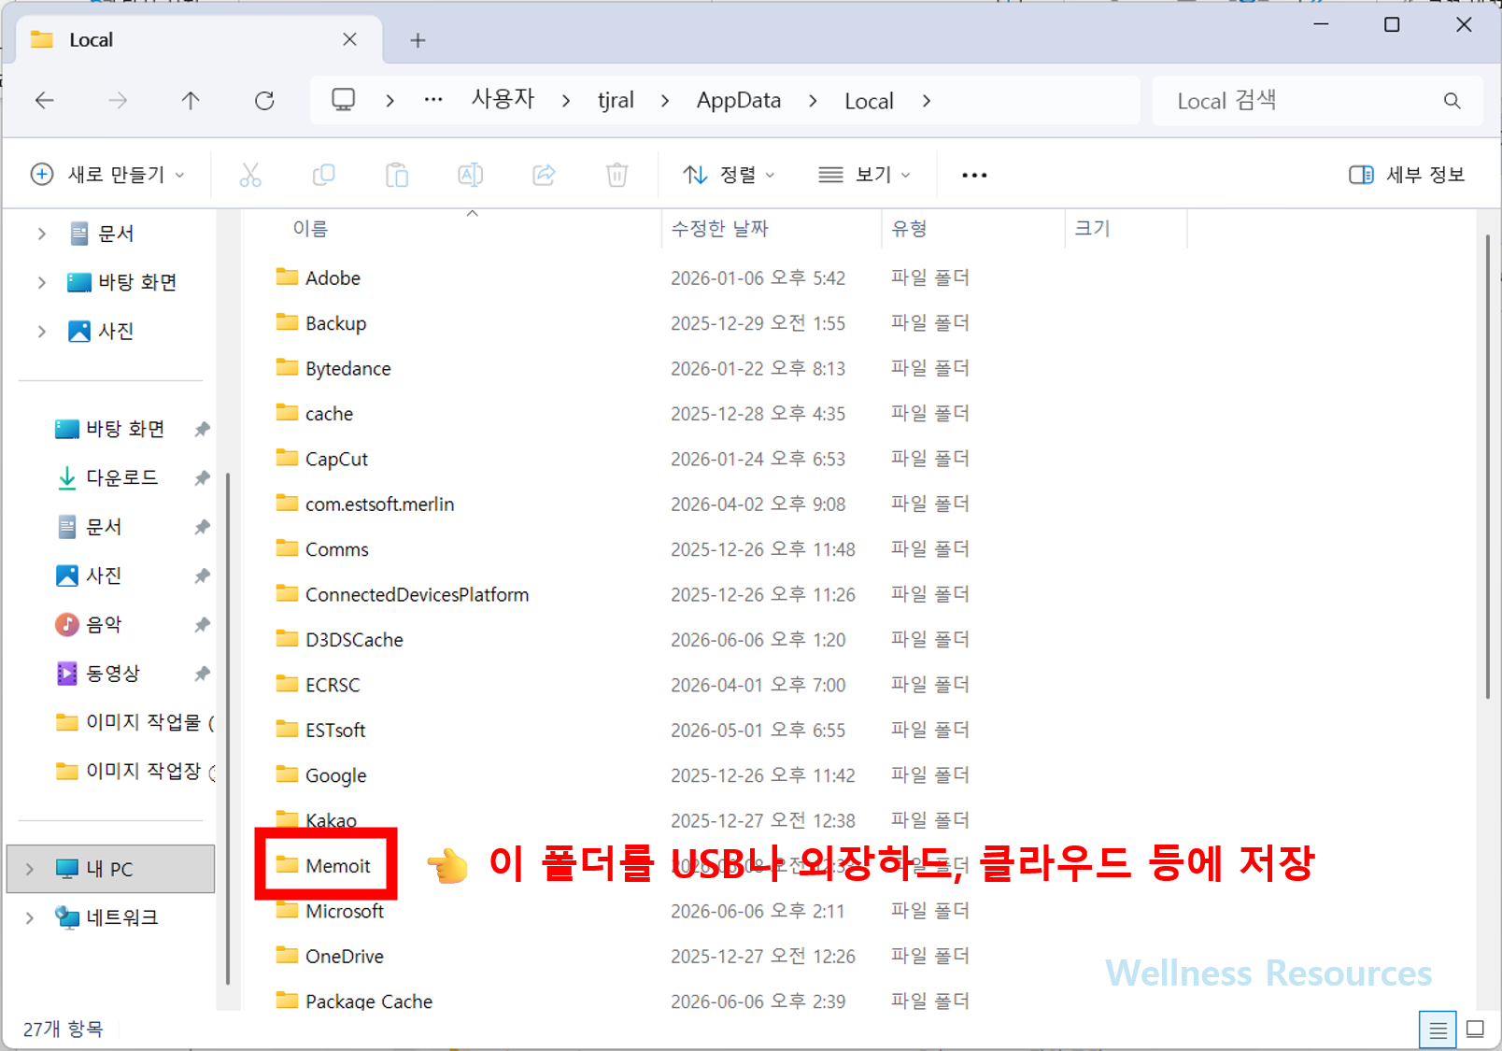Screen dimensions: 1502x1051
Task: Expand the 내 PC tree node
Action: pos(30,869)
